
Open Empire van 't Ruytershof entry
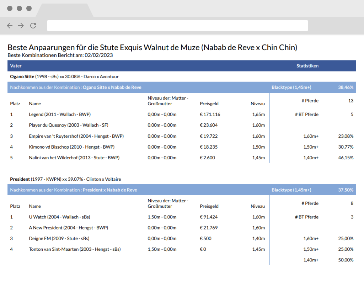coord(76,136)
